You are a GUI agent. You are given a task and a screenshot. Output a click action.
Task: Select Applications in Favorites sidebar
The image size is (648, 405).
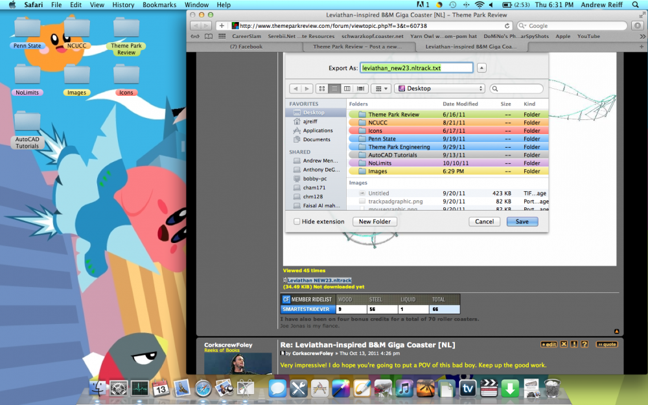point(318,130)
